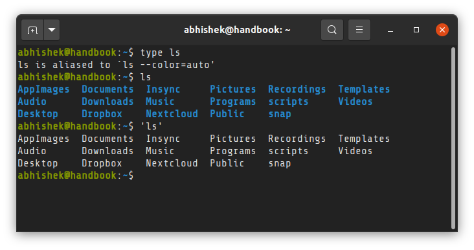Click the white Videos entry
474x250 pixels.
(356, 151)
